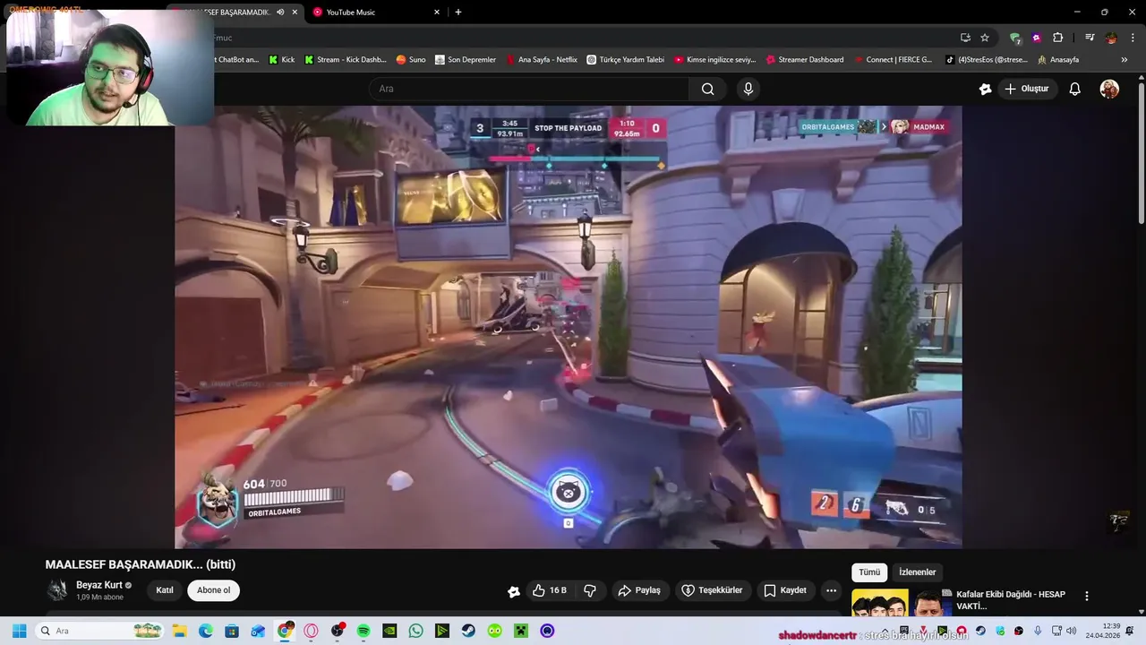Open the YouTube account avatar menu
Viewport: 1146px width, 645px height.
click(x=1109, y=89)
